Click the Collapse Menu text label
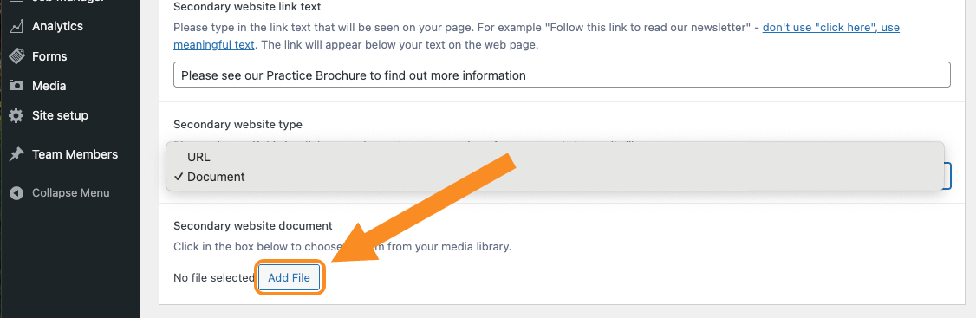This screenshot has height=318, width=976. 70,193
